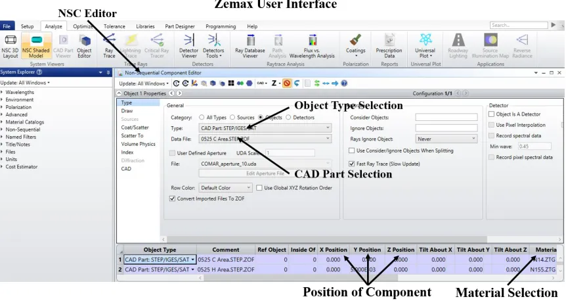The width and height of the screenshot is (566, 301).
Task: Open the blue help question-mark icon in editor toolbar
Action: (x=344, y=83)
